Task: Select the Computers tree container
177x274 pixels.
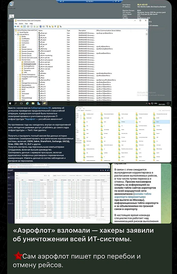Action: coord(24,41)
